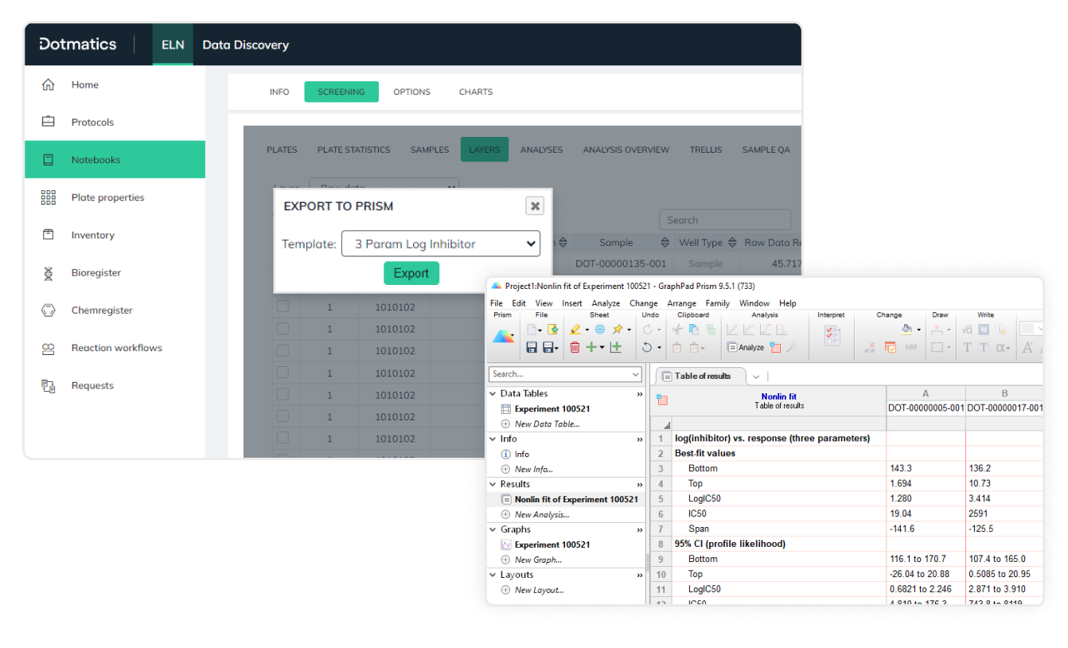Switch to the OPTIONS tab
The image size is (1068, 648).
[411, 92]
